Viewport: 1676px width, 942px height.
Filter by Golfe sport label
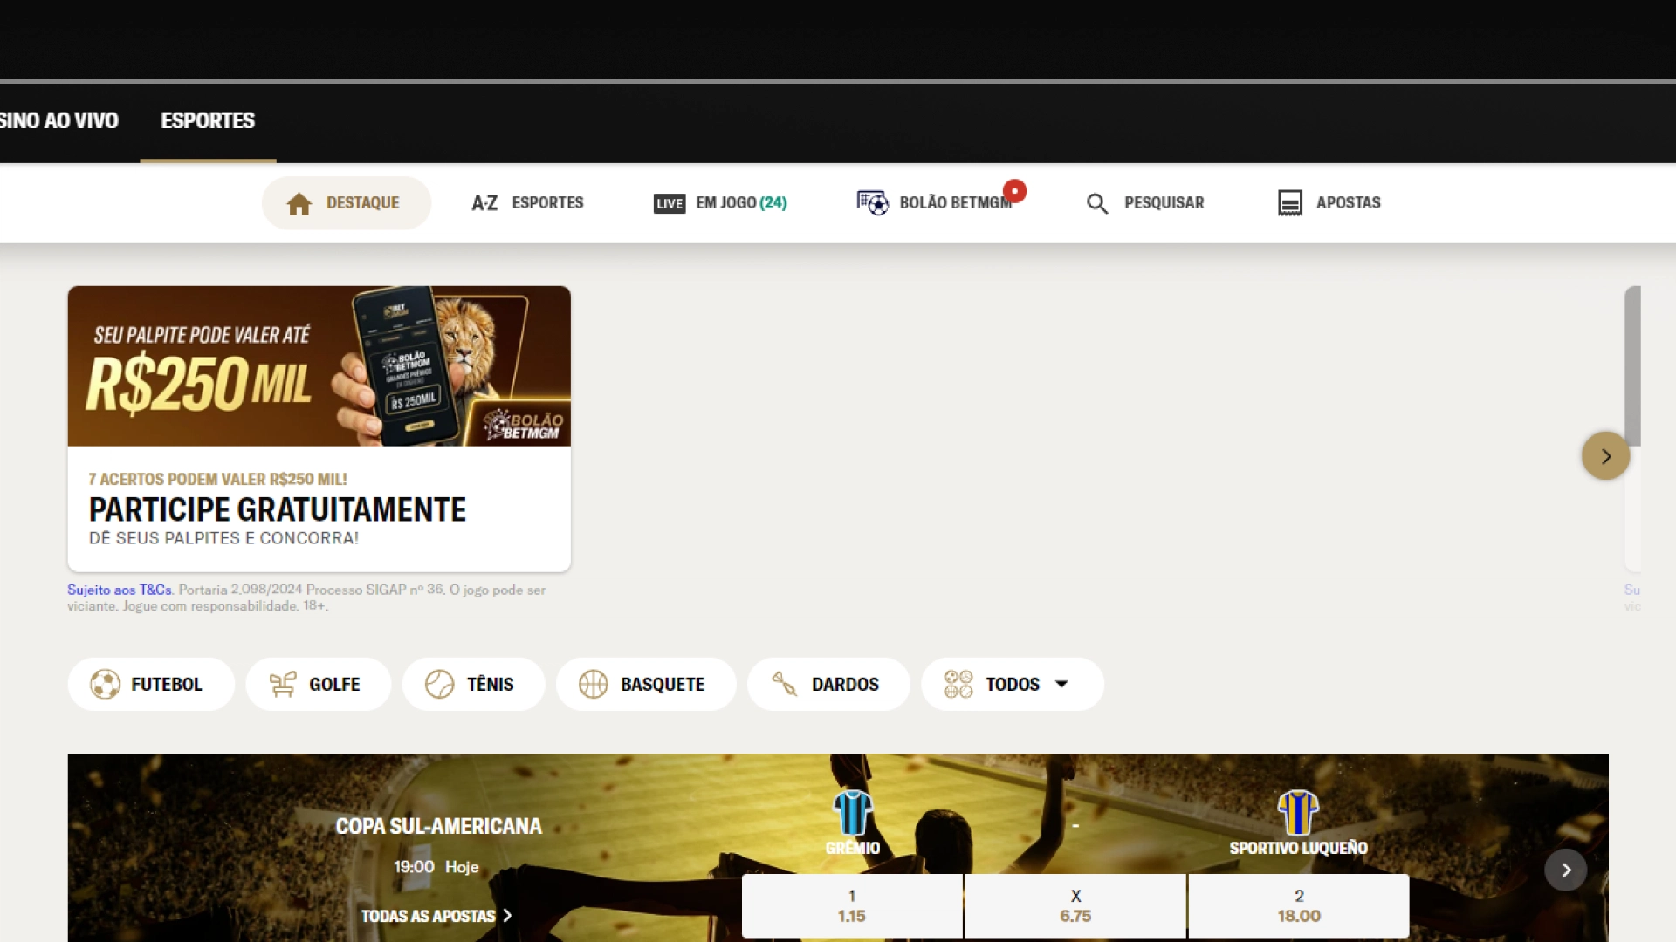click(334, 685)
